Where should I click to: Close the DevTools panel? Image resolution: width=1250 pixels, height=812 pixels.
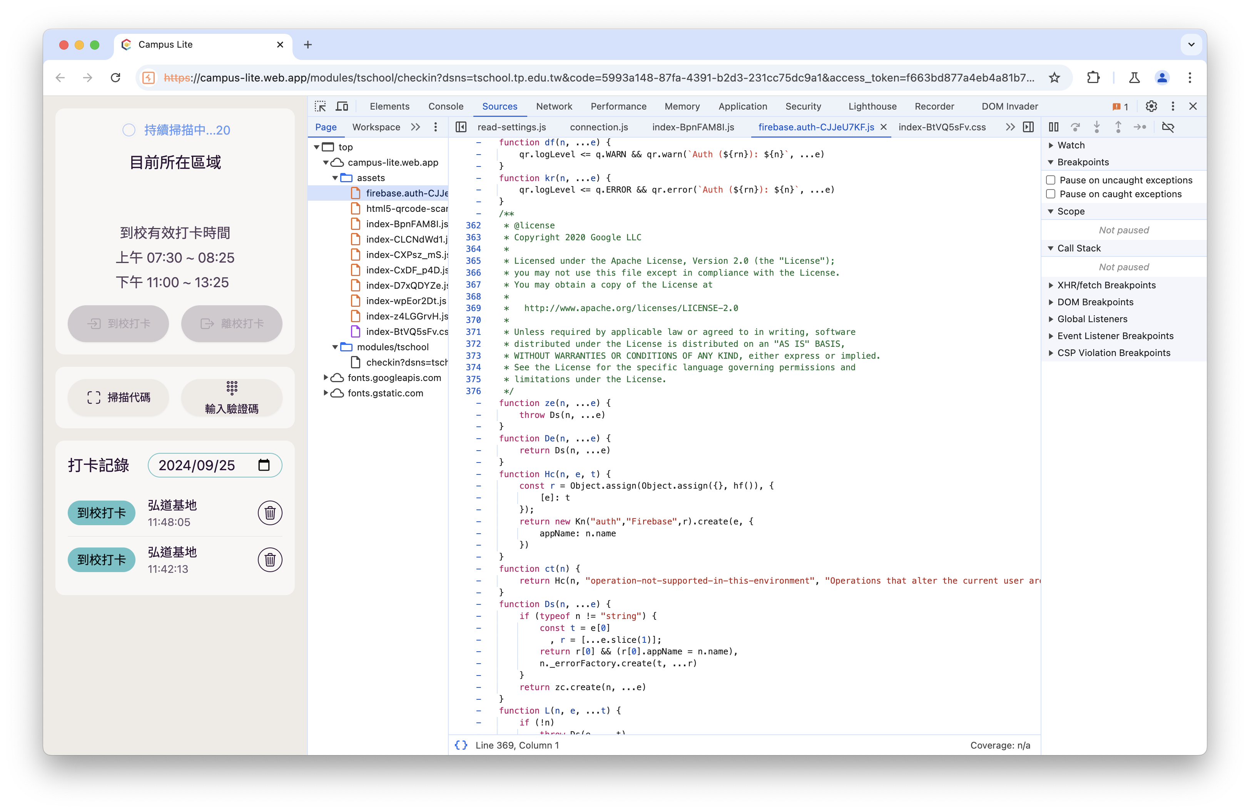pyautogui.click(x=1193, y=106)
